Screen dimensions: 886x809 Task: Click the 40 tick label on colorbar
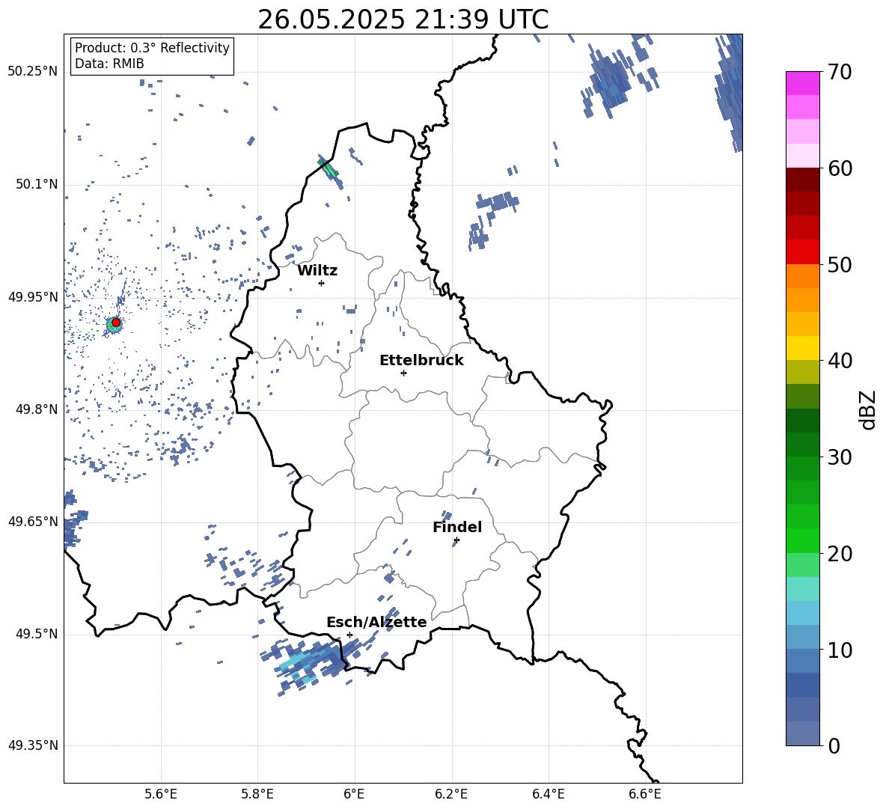coord(840,361)
